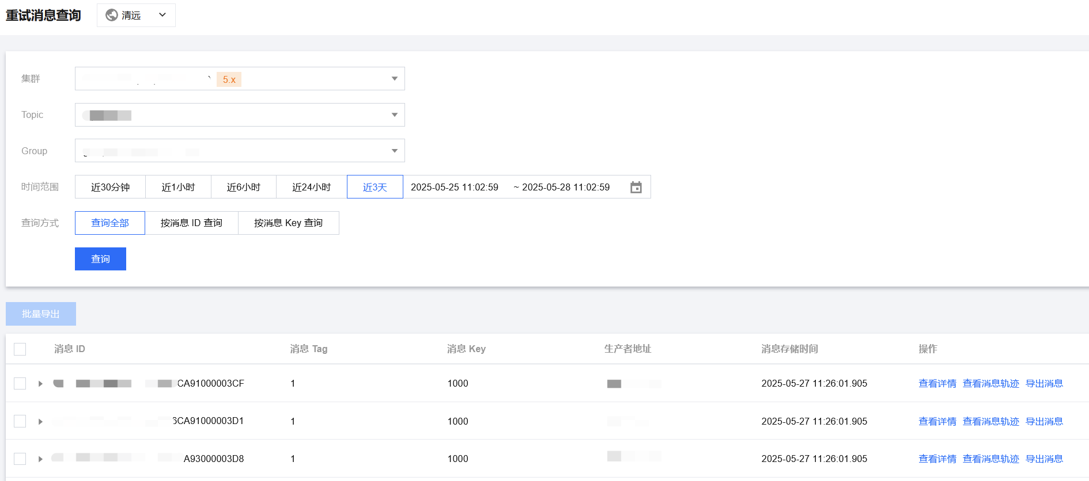Click the blue 查询 button
Viewport: 1089px width, 481px height.
100,259
